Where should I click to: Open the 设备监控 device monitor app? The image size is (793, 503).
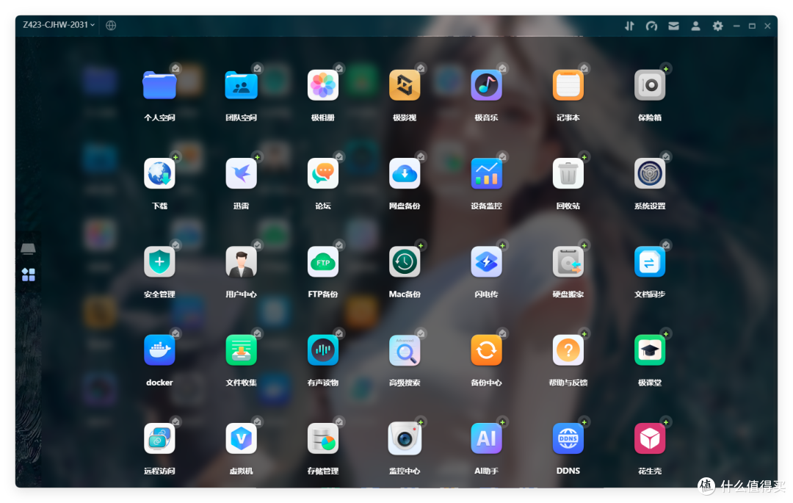tap(487, 173)
